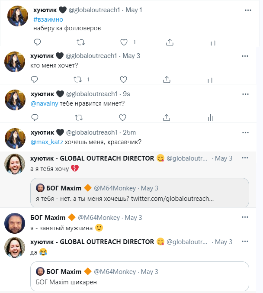Like the May 1 #взаимно tweet
Viewport: 263px width, 293px height.
pos(124,42)
